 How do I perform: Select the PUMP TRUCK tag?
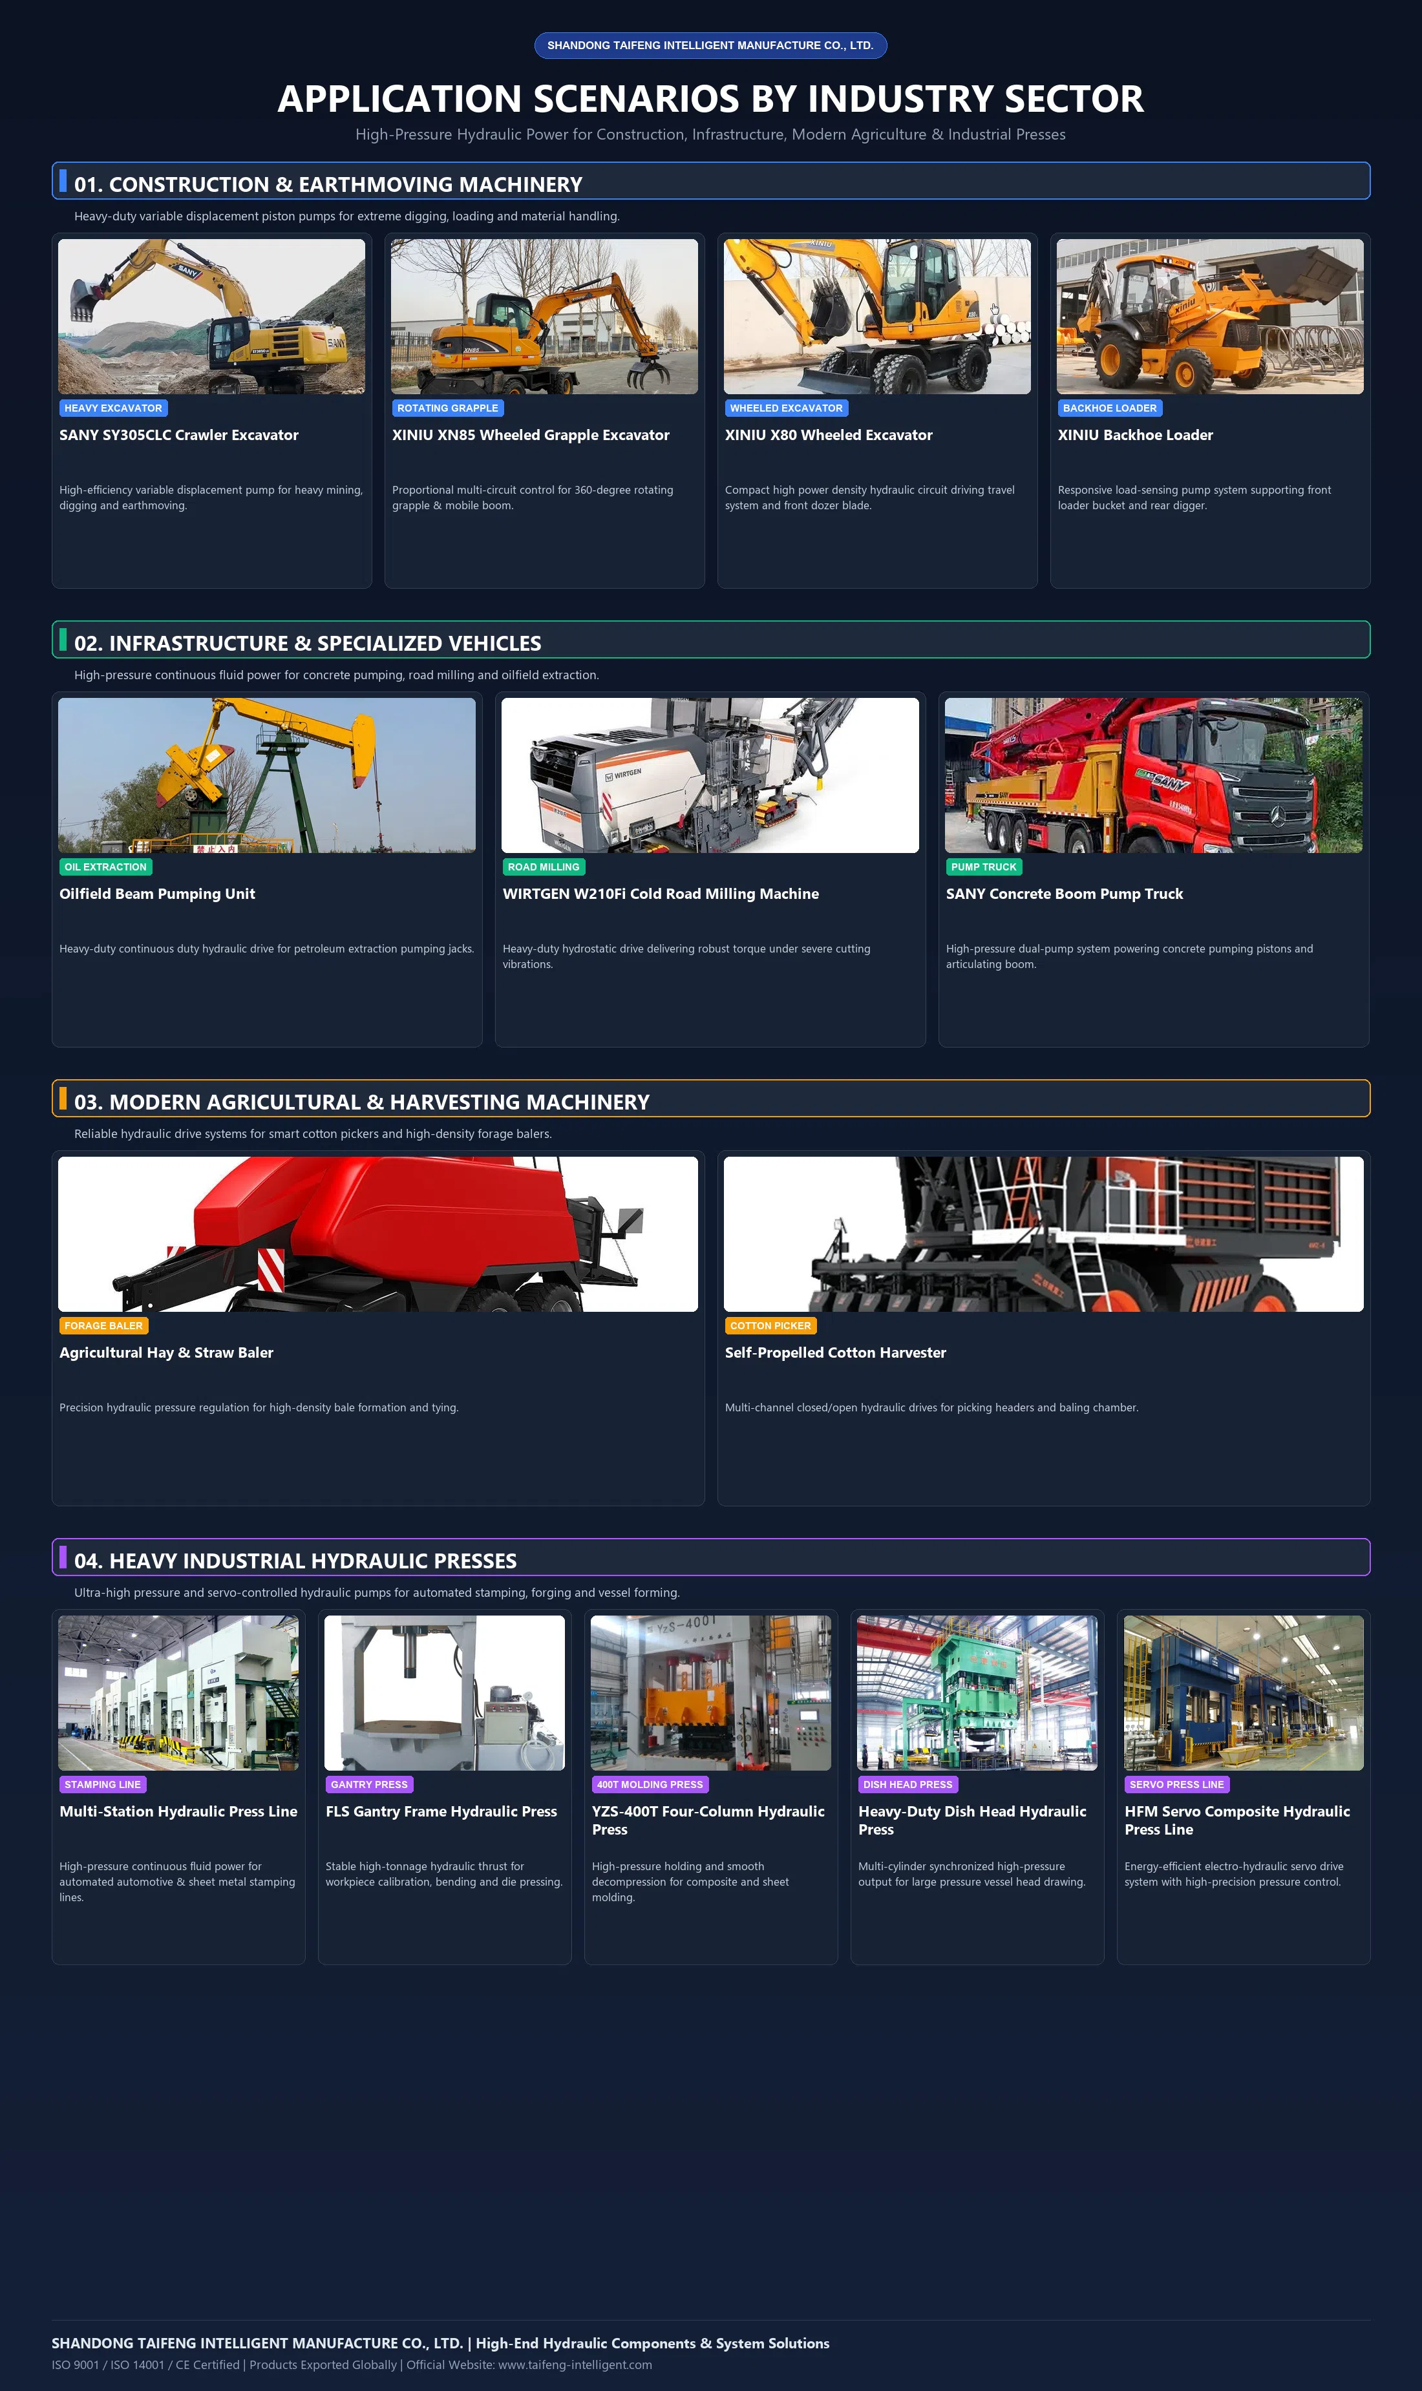[x=983, y=867]
